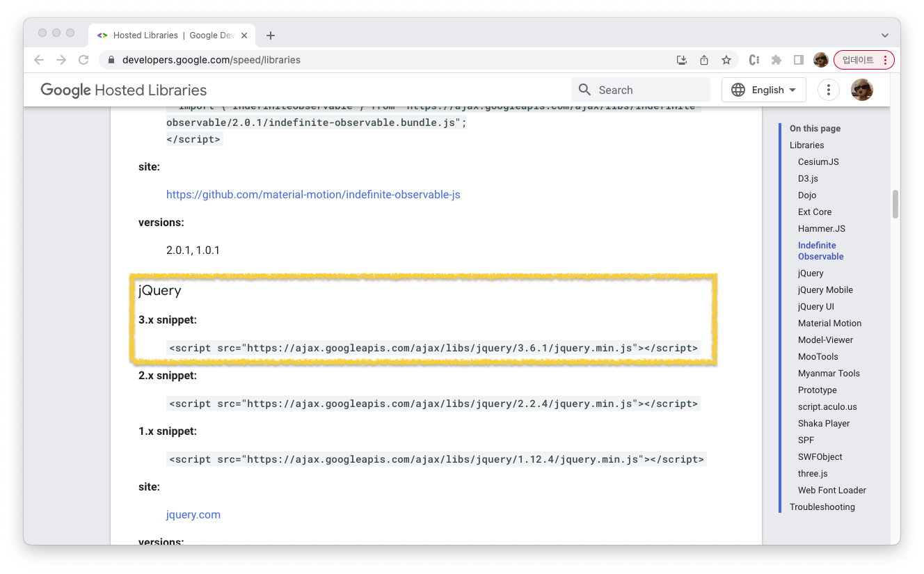Jump to SPF in the sidebar

(806, 440)
